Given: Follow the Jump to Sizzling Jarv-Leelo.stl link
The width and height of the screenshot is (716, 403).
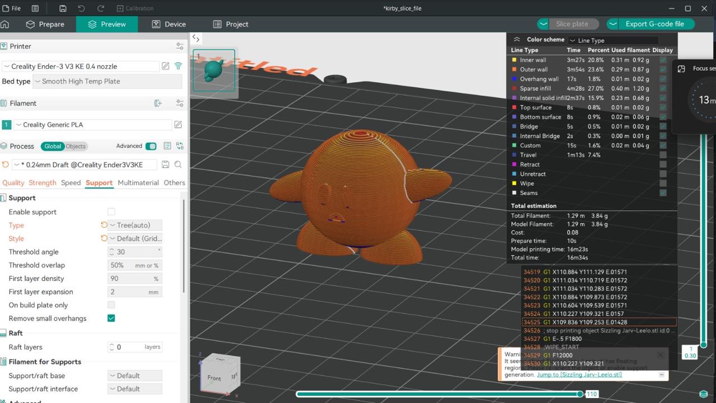Looking at the screenshot, I should [x=579, y=374].
